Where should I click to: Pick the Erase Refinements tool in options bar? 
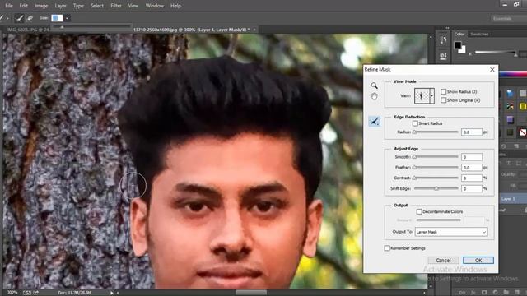pyautogui.click(x=30, y=18)
